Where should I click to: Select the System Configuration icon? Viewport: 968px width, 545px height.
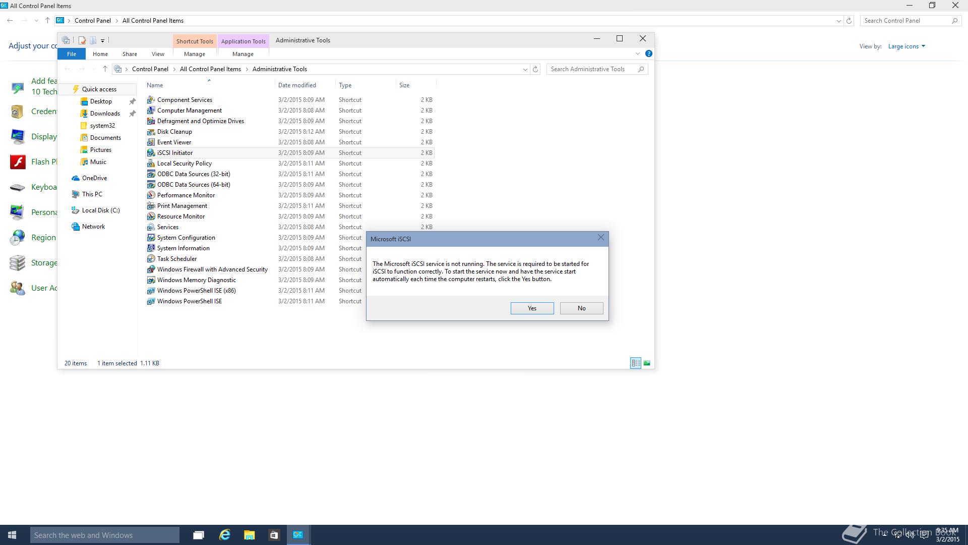[x=151, y=238]
